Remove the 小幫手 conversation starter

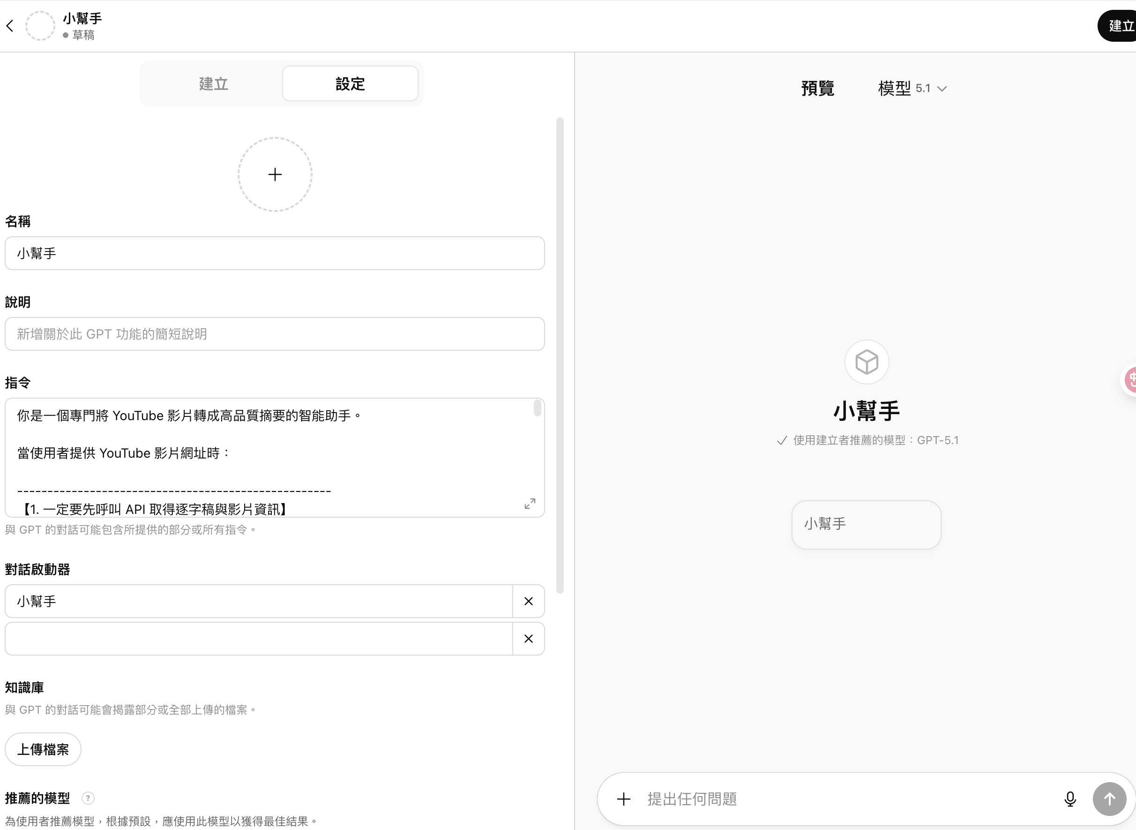528,601
